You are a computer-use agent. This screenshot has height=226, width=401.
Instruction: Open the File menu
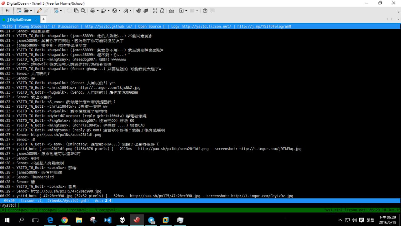8,11
